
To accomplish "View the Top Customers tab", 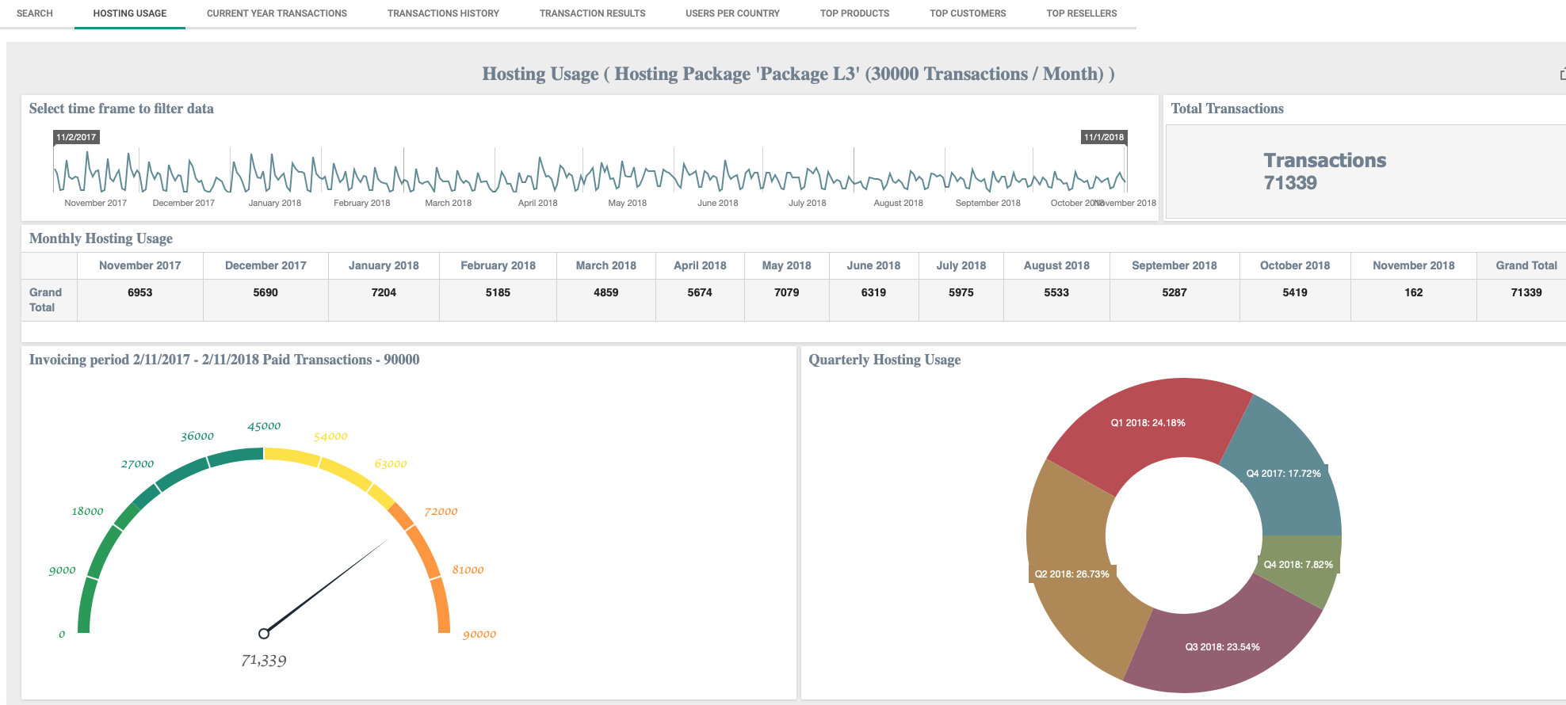I will tap(968, 13).
